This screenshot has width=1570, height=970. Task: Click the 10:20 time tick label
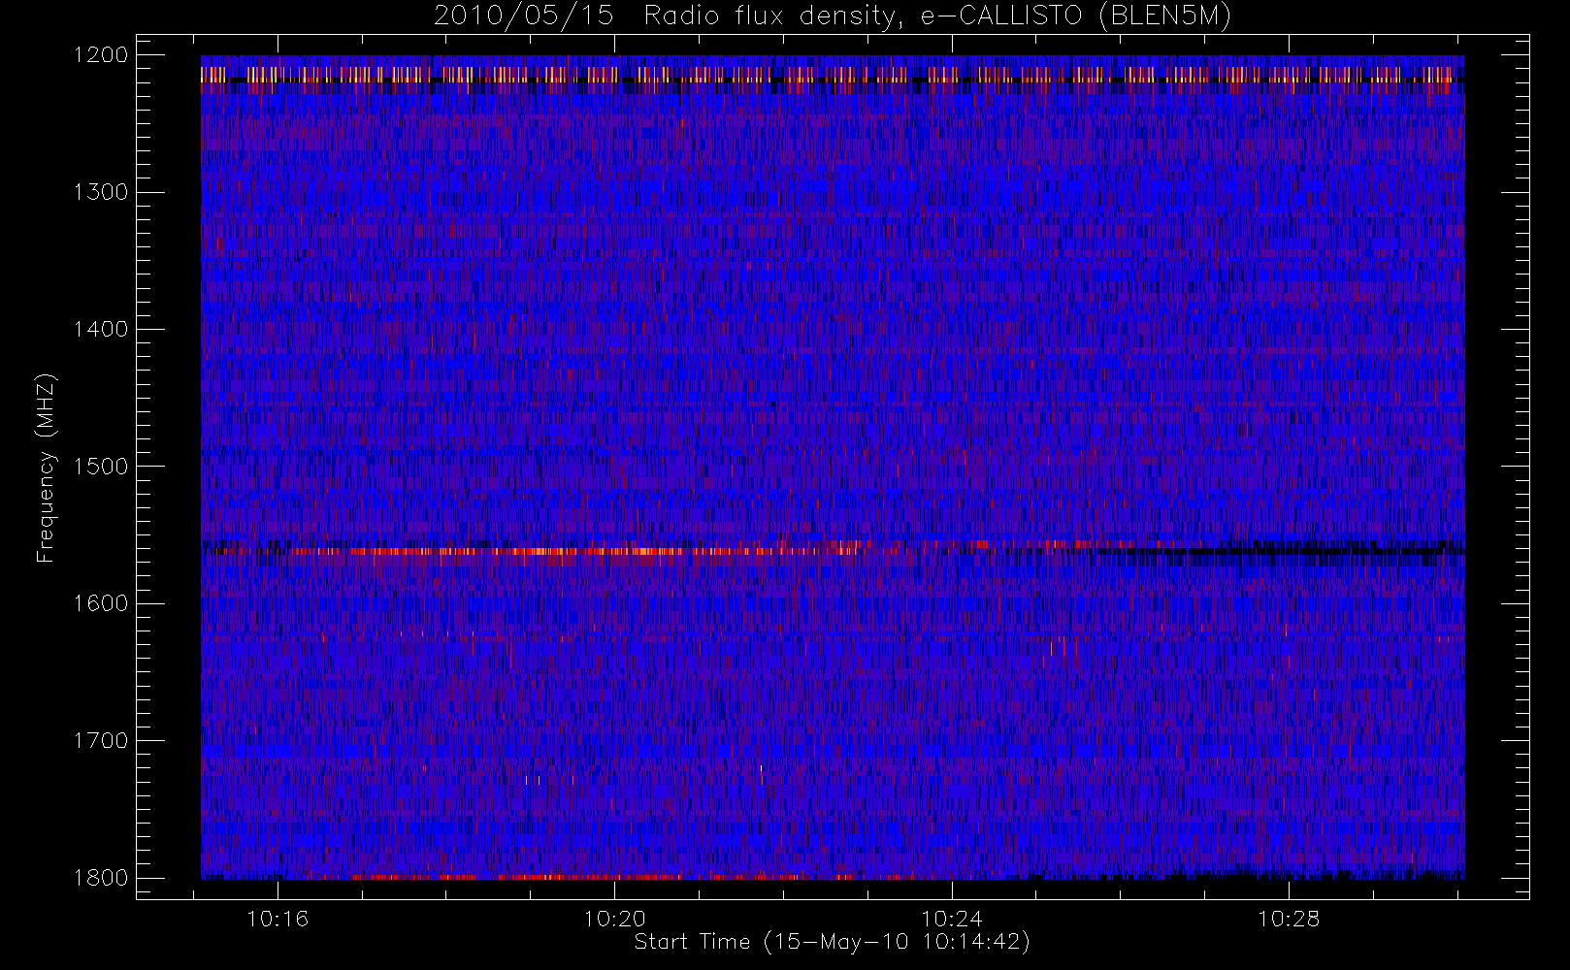pyautogui.click(x=614, y=919)
